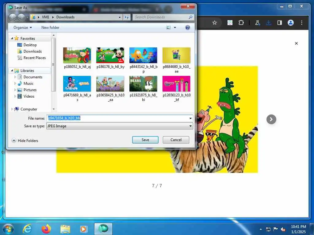Select the Documents library
Image resolution: width=314 pixels, height=235 pixels.
pyautogui.click(x=33, y=77)
